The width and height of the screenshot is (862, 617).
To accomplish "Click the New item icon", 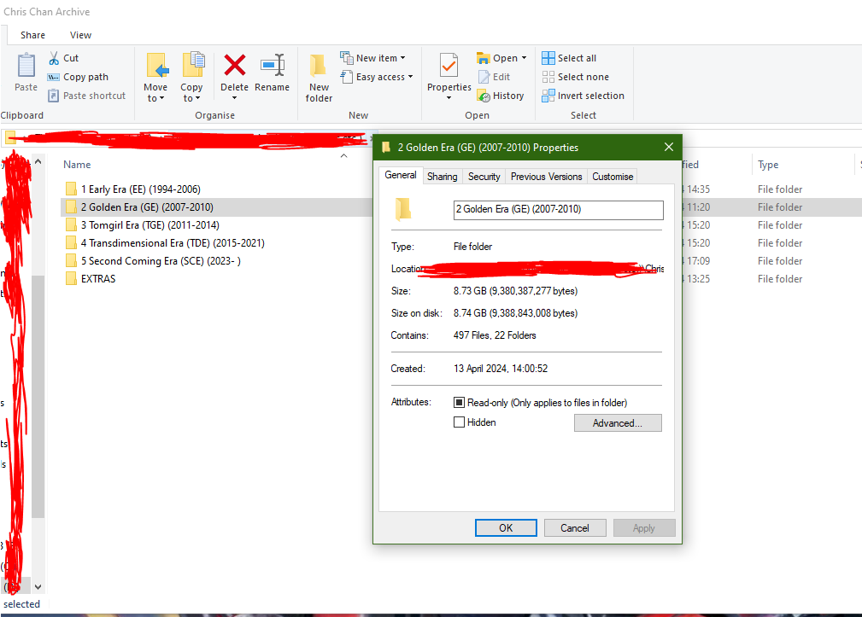I will point(346,58).
